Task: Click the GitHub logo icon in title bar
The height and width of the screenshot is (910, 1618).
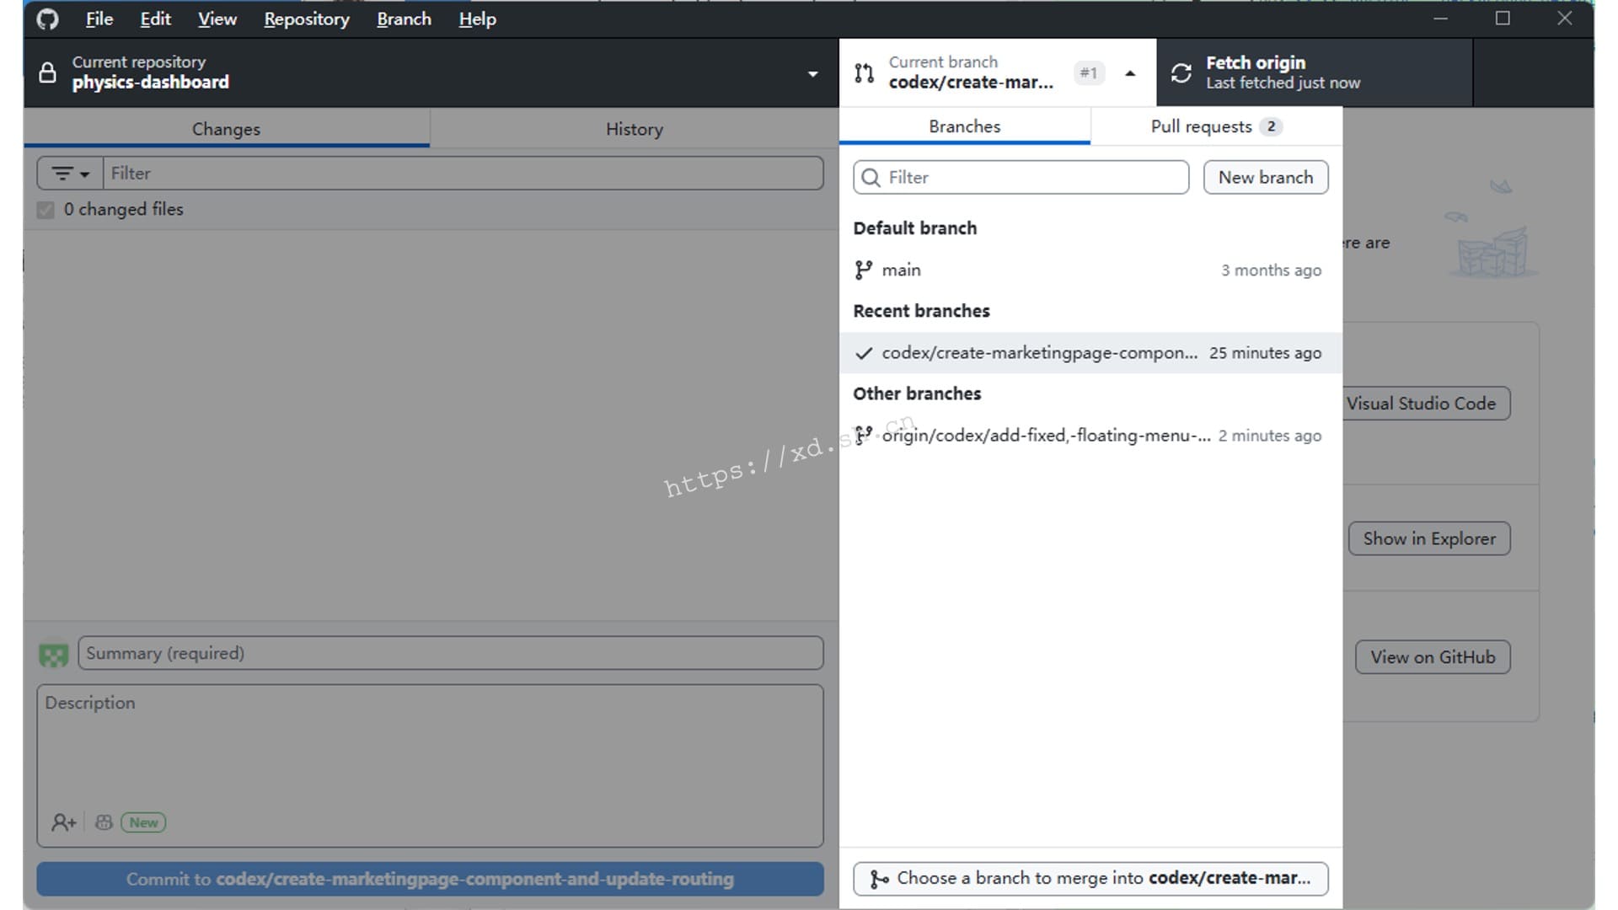Action: [x=48, y=19]
